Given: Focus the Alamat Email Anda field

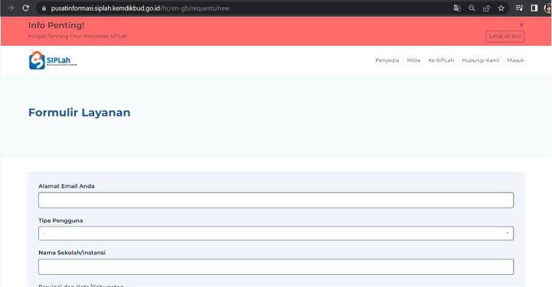Looking at the screenshot, I should (276, 200).
